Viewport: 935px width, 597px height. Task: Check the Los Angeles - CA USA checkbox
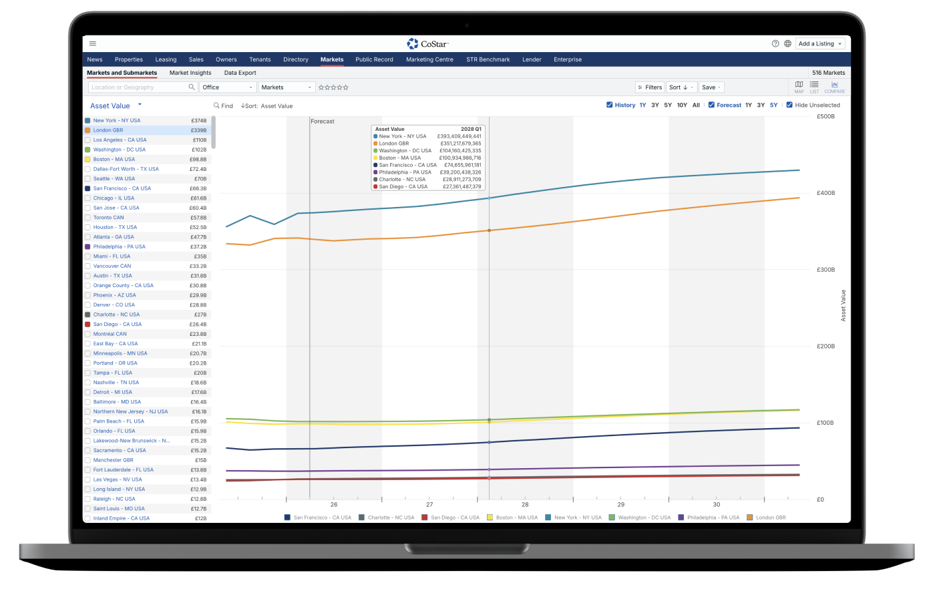coord(87,140)
